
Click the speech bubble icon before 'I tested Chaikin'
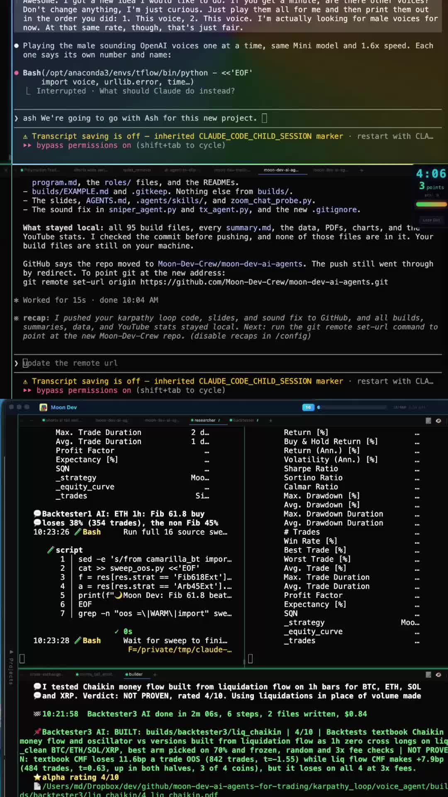[x=37, y=687]
